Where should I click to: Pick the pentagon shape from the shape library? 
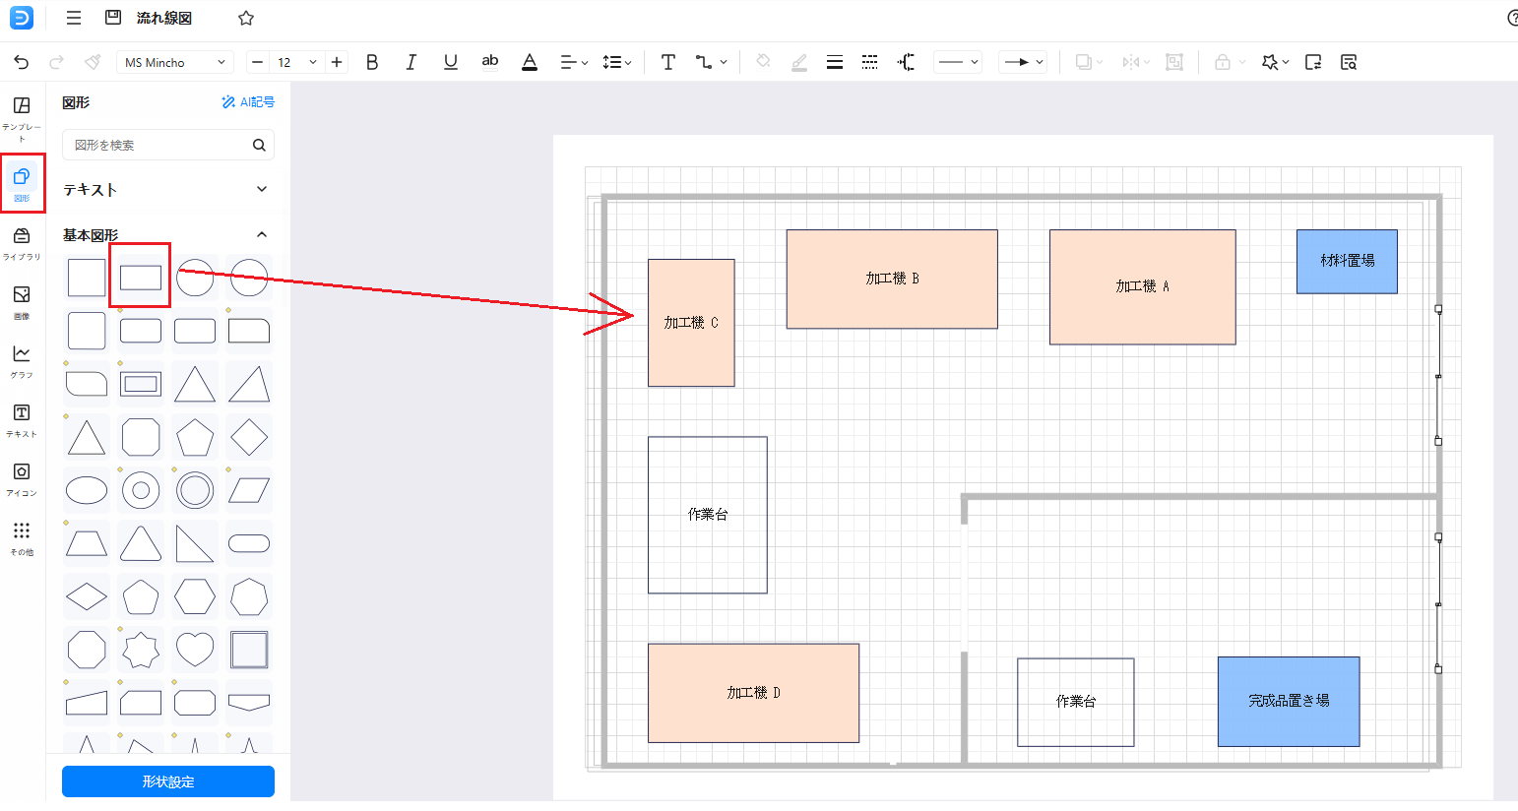[x=195, y=437]
